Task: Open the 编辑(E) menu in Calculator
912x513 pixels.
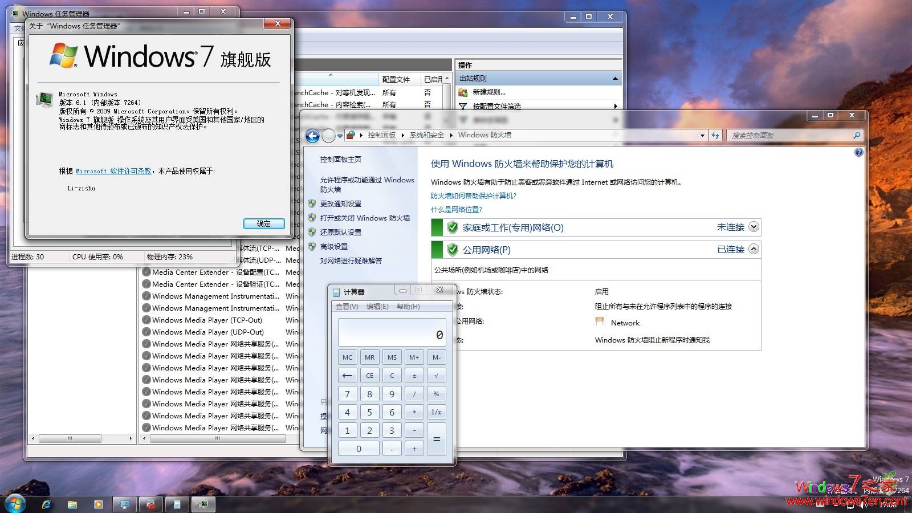Action: point(377,306)
